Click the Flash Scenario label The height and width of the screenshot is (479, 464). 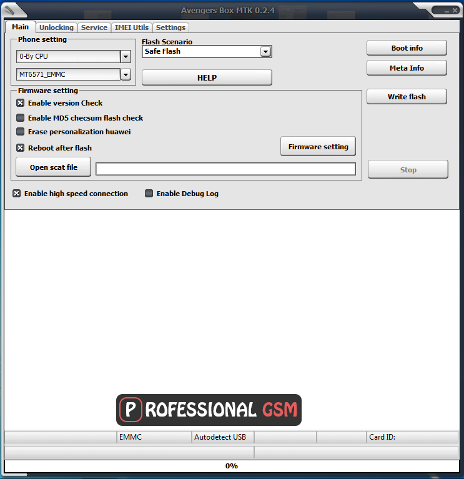pos(167,42)
